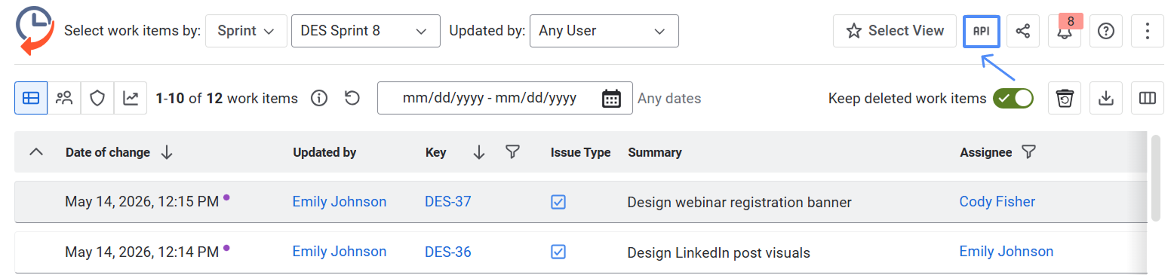1174x275 pixels.
Task: Toggle Keep deleted work items switch
Action: (x=1013, y=98)
